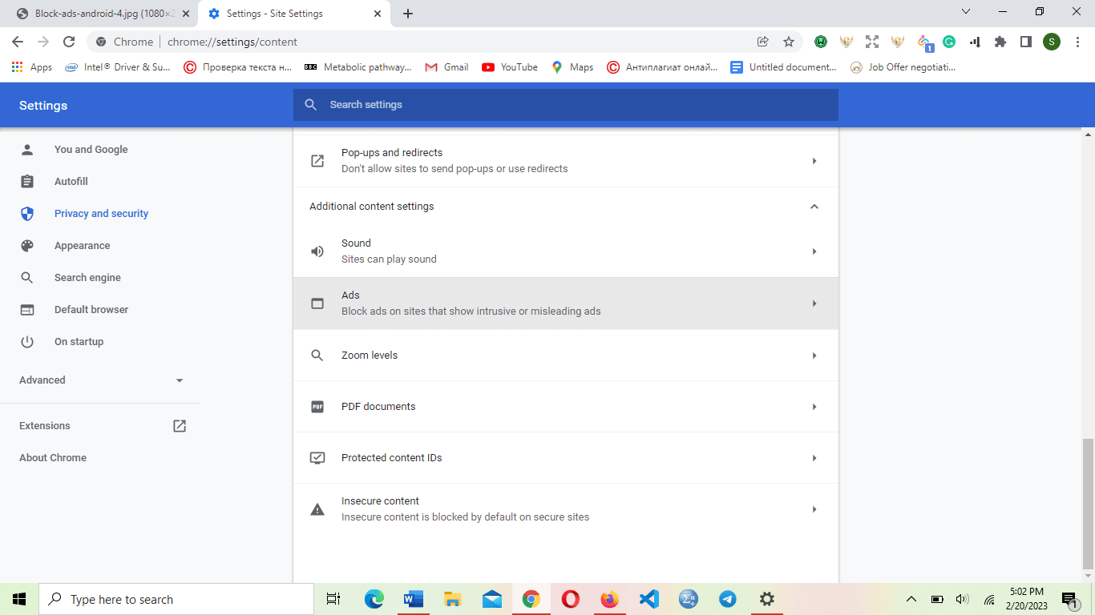The width and height of the screenshot is (1095, 615).
Task: Open Word from the taskbar
Action: [x=414, y=599]
